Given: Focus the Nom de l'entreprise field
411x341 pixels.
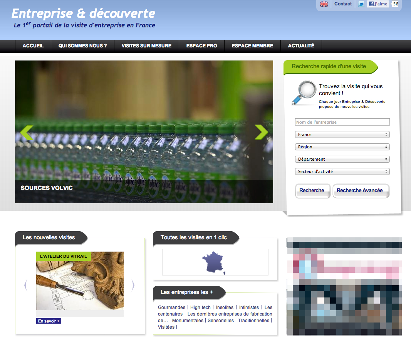Looking at the screenshot, I should (342, 122).
